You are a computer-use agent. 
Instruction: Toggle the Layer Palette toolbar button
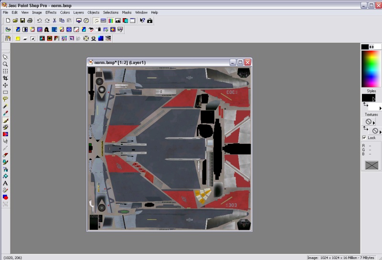(125, 21)
